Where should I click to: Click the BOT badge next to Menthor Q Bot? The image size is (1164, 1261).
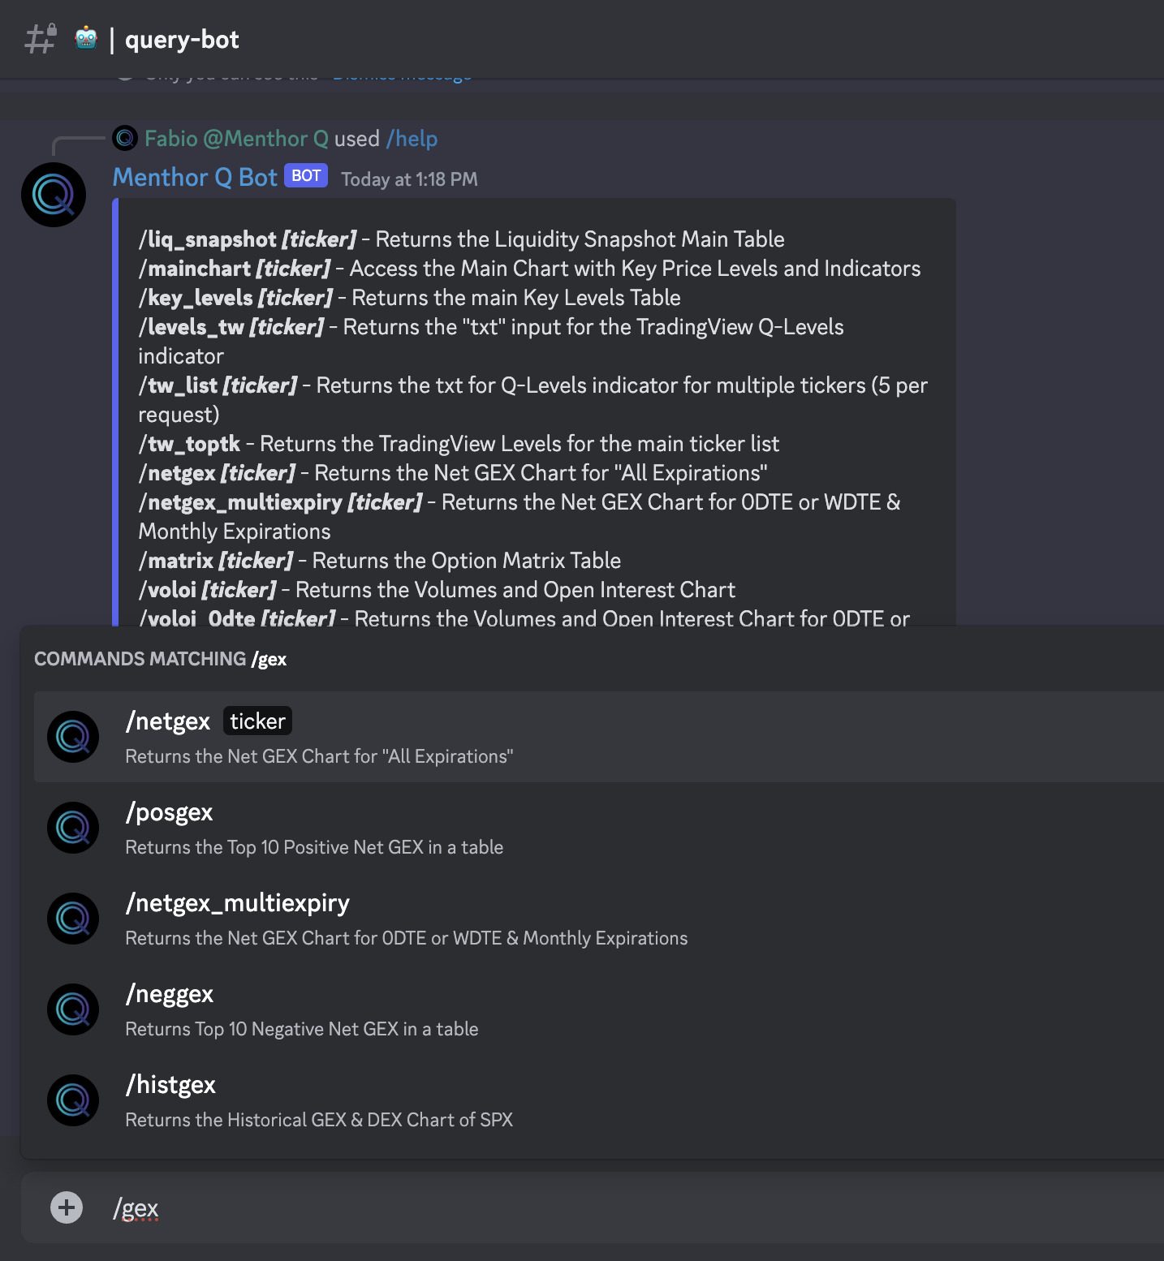(x=306, y=175)
